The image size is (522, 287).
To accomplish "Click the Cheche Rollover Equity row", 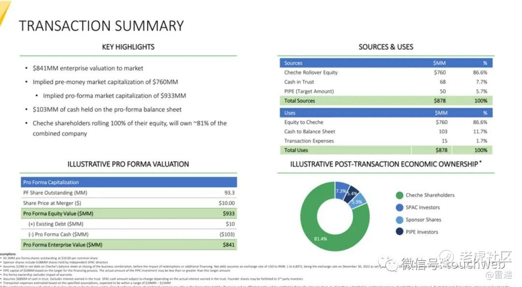I will coord(386,72).
